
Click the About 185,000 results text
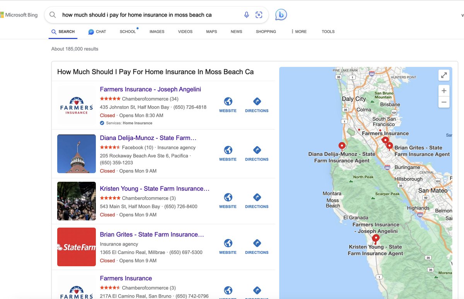(75, 49)
